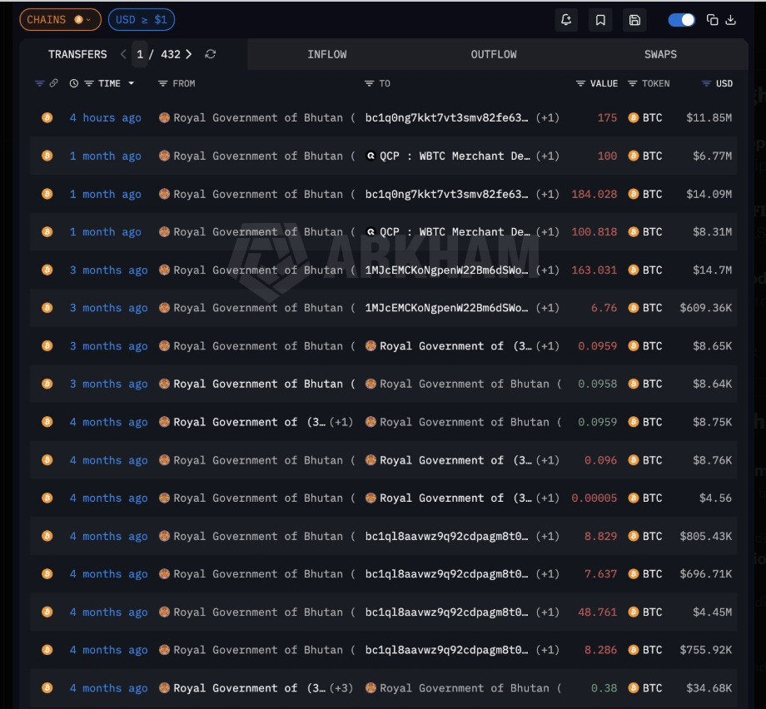Open the TIME column filter
The height and width of the screenshot is (709, 766).
tap(89, 83)
